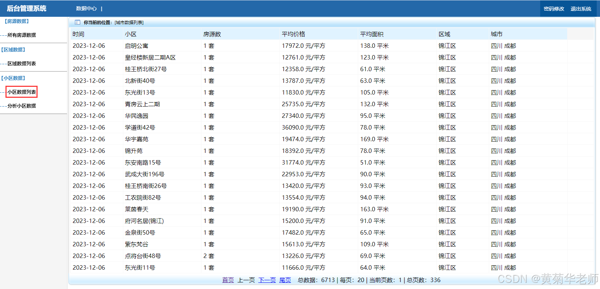
Task: Select the 紫东梵谷 cell
Action: pos(136,244)
